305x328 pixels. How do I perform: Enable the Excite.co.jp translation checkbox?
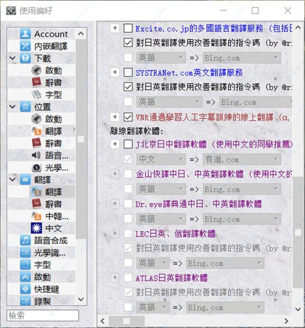(x=128, y=28)
